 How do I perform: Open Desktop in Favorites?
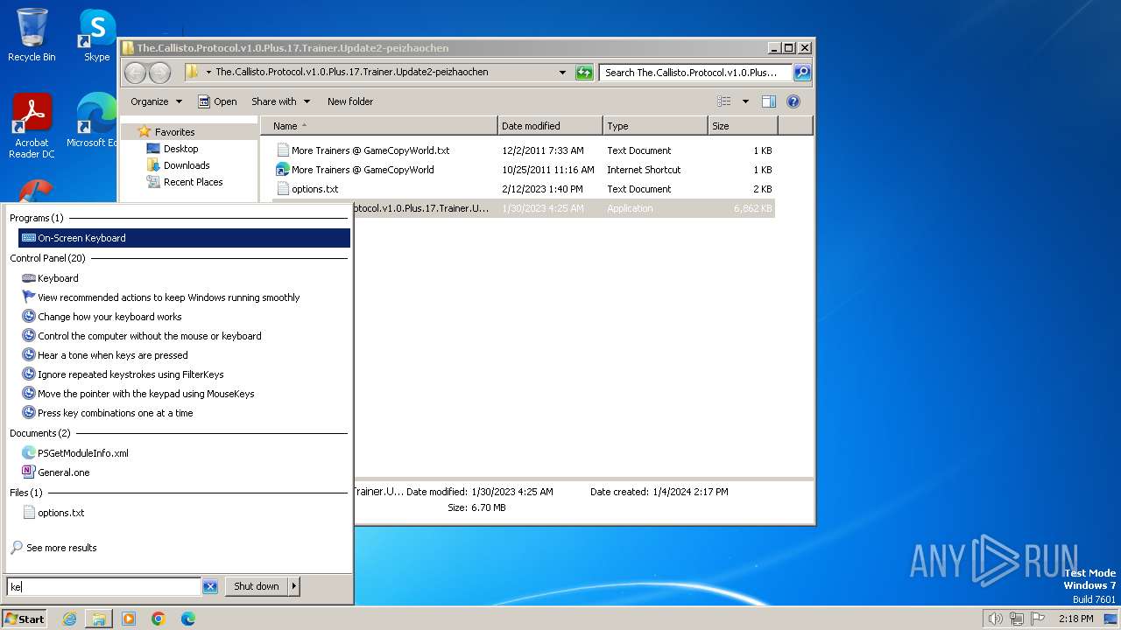(x=180, y=149)
